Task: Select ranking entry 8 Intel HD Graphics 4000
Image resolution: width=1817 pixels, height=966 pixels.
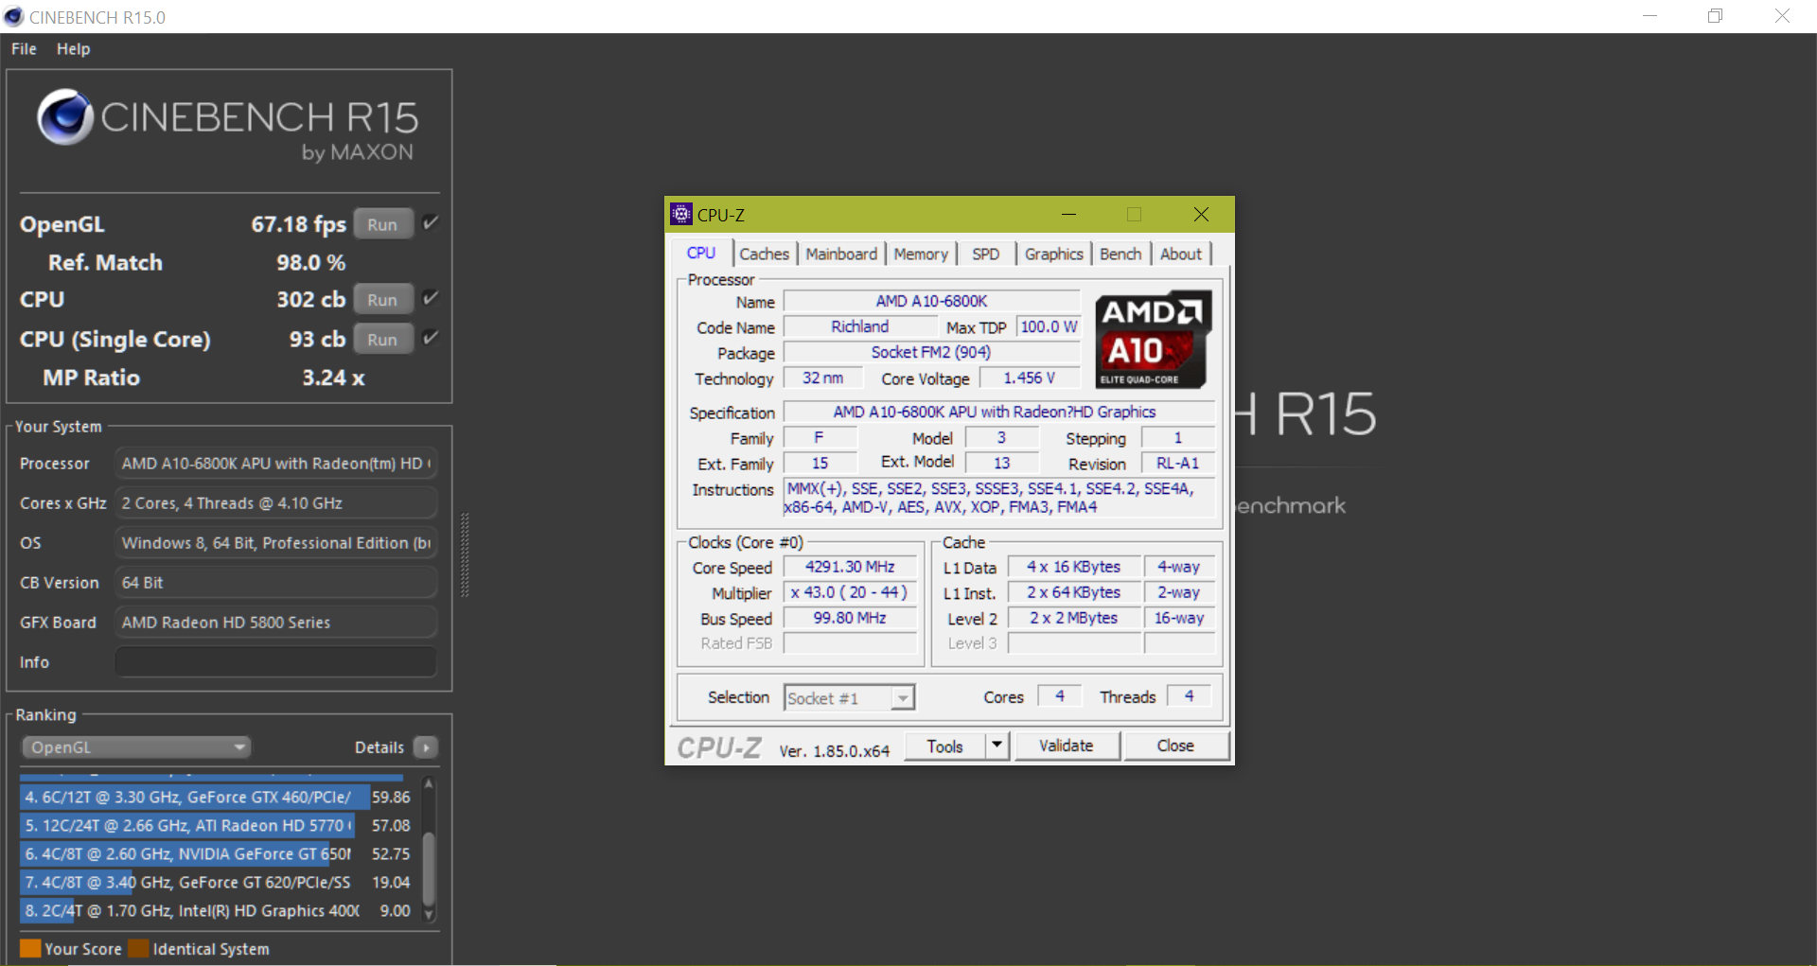Action: (217, 911)
